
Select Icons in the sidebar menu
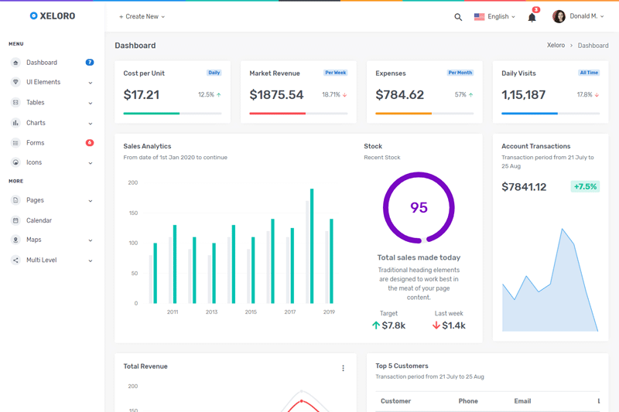click(x=34, y=163)
